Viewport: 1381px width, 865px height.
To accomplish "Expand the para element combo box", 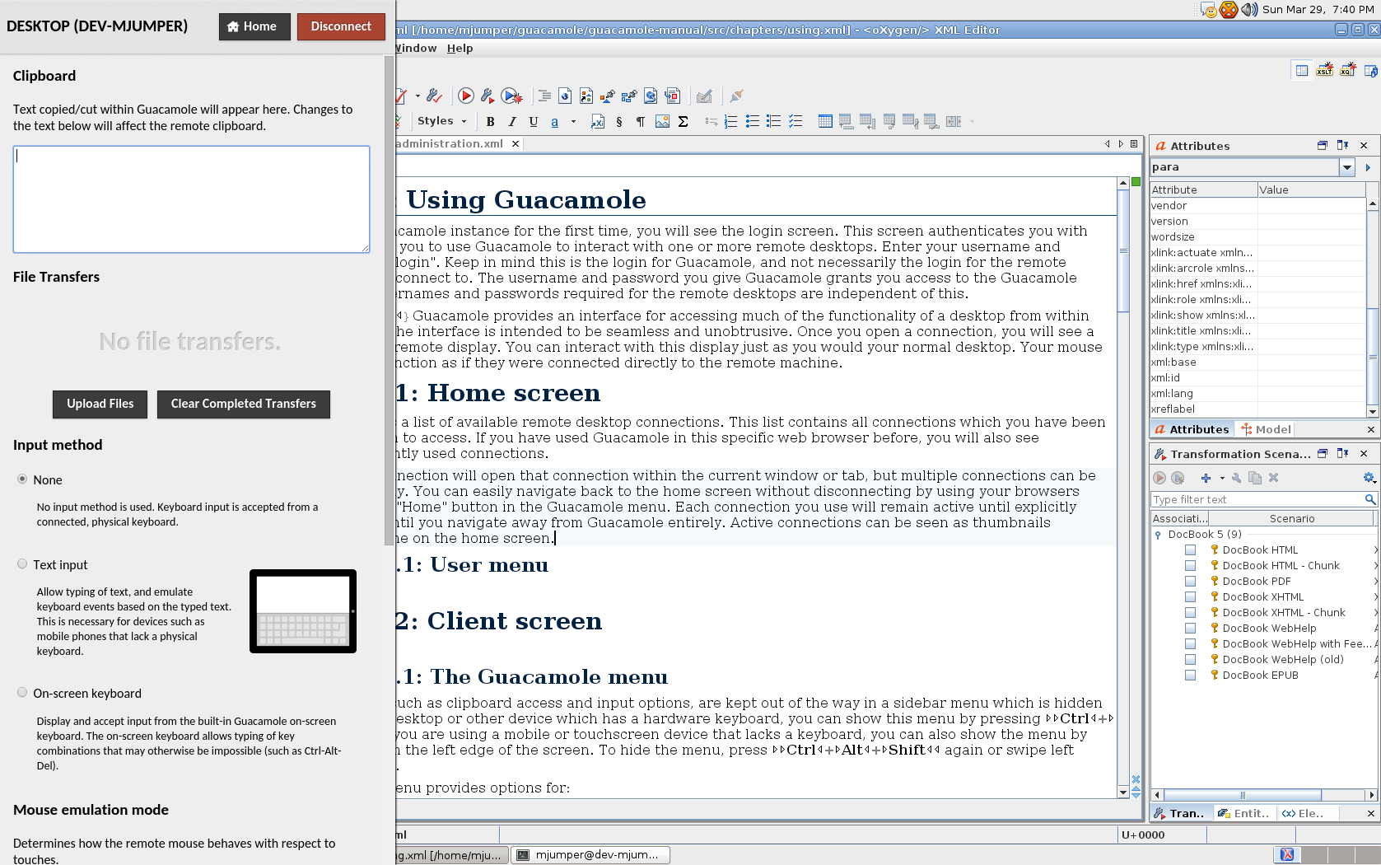I will click(1347, 167).
